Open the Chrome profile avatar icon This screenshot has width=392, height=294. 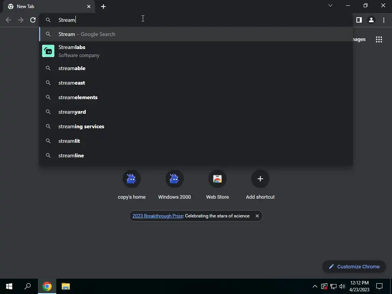point(371,20)
